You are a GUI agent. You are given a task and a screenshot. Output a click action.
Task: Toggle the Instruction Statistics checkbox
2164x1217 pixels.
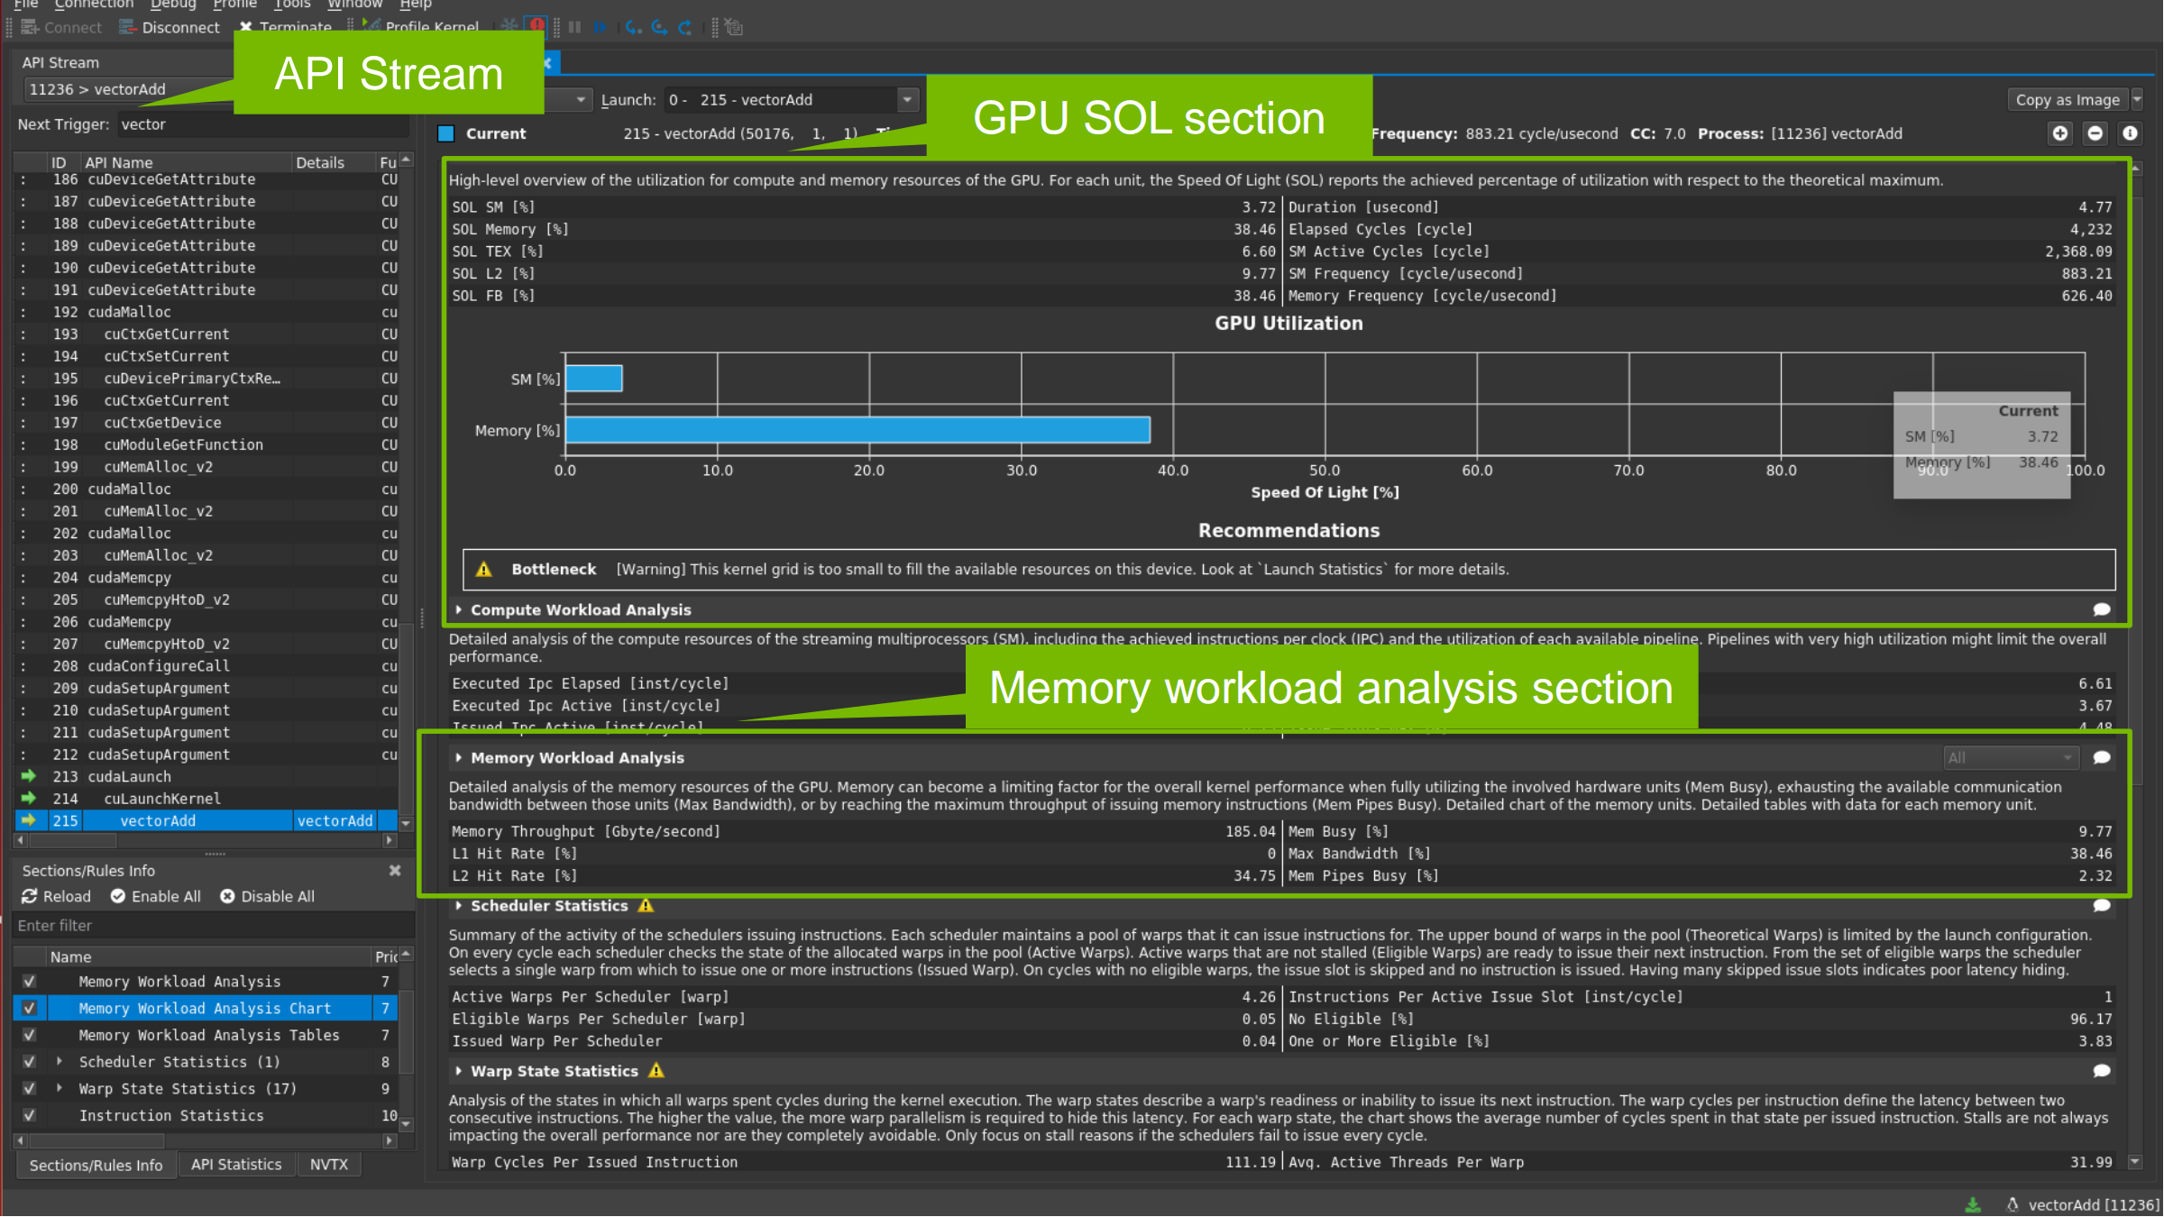pos(30,1115)
